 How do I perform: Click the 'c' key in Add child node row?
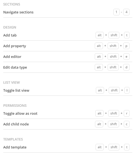point(127,124)
